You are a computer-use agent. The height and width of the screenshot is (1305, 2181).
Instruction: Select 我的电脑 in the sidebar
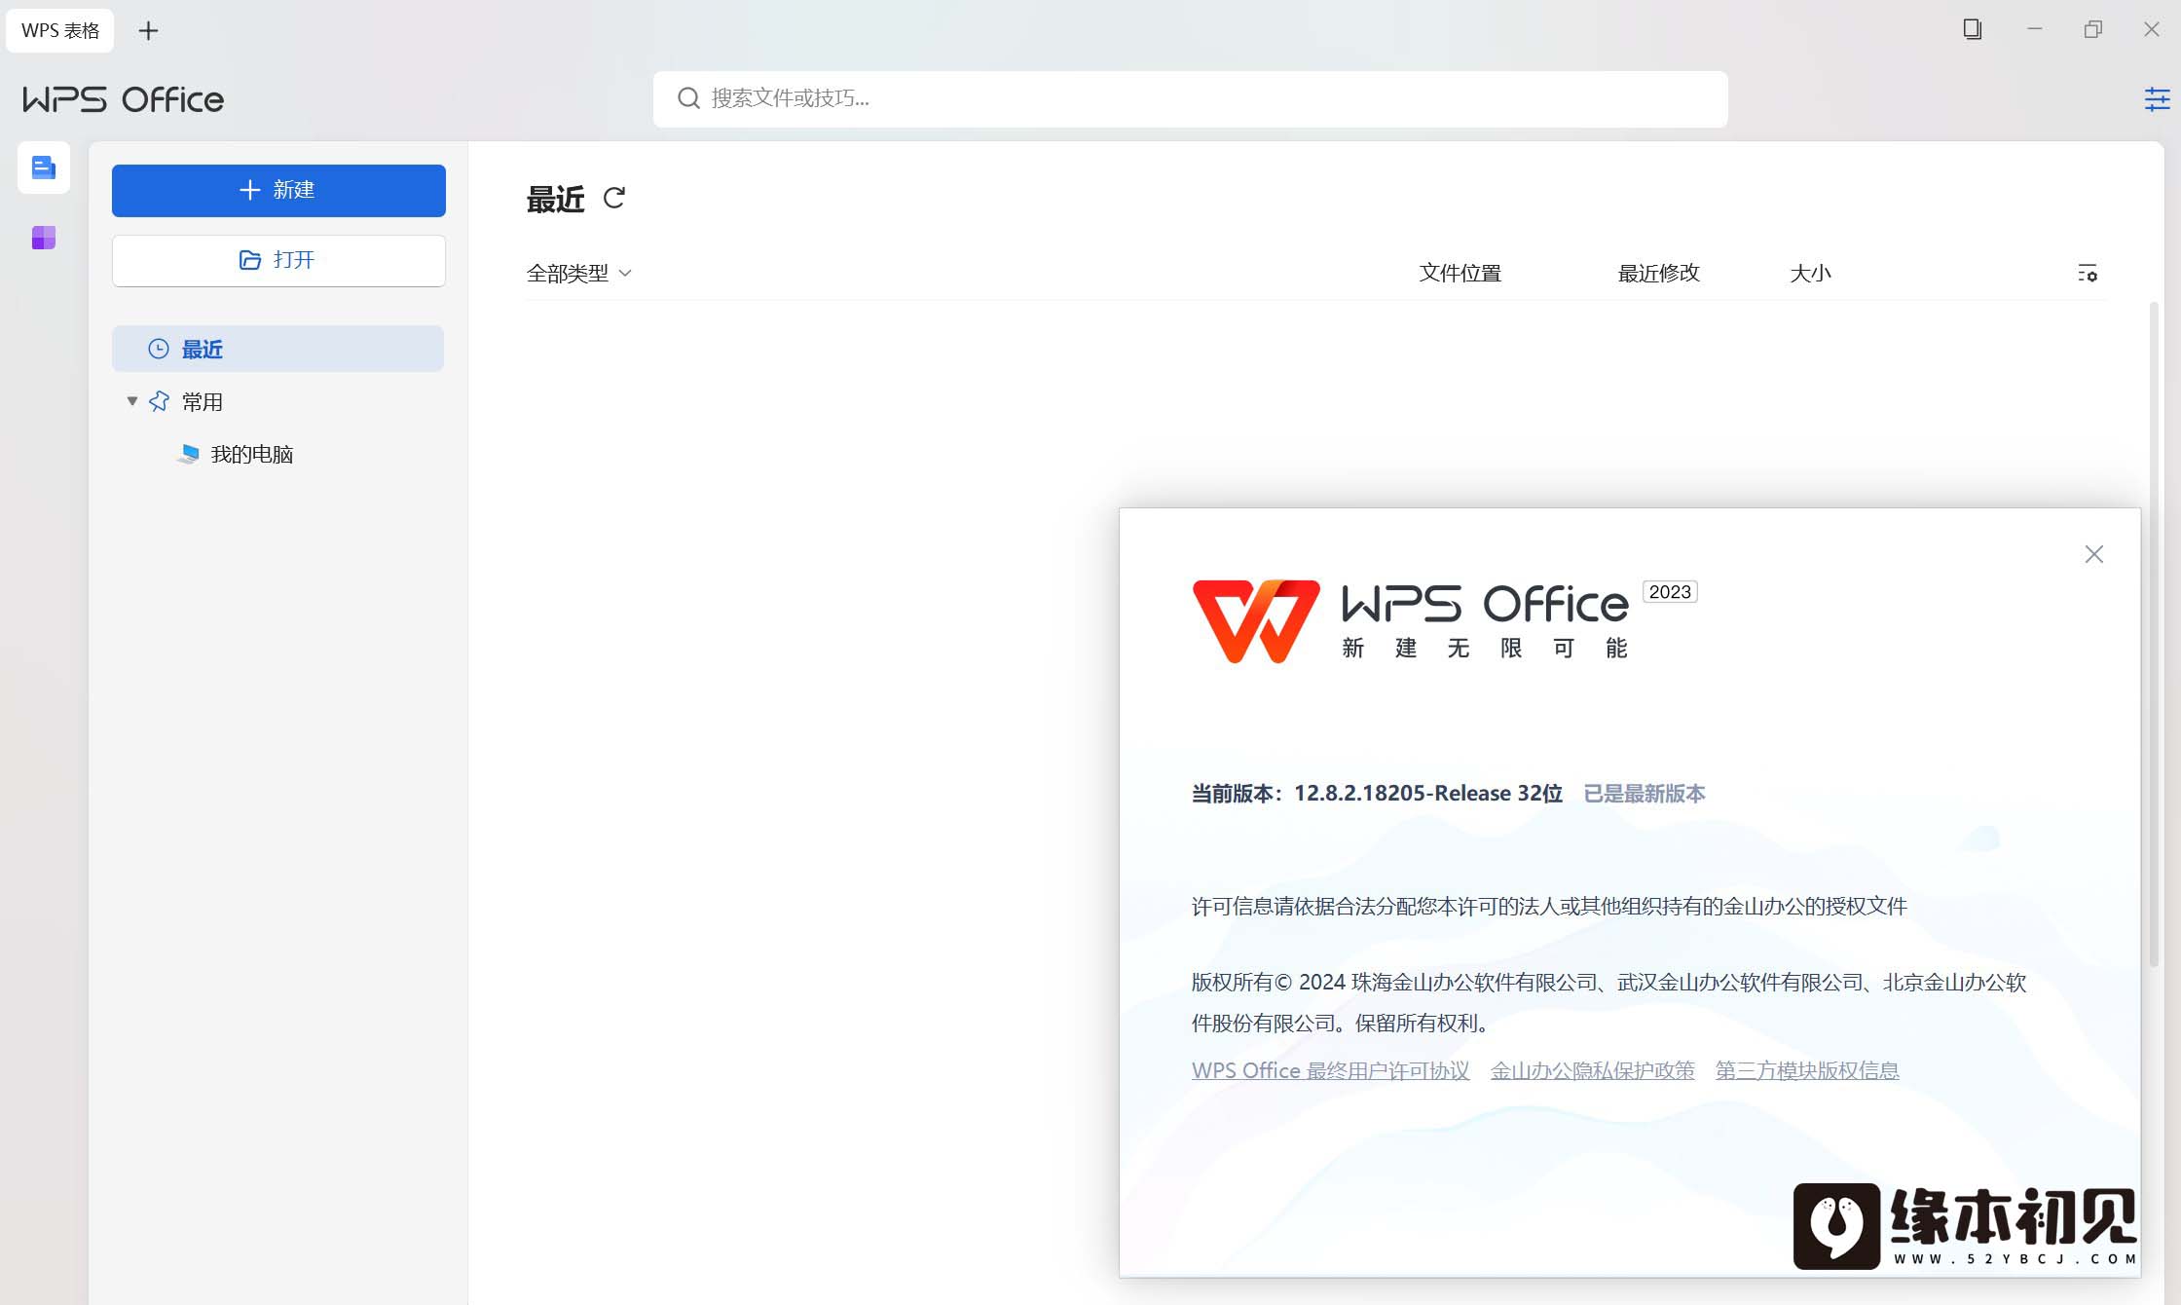tap(251, 454)
